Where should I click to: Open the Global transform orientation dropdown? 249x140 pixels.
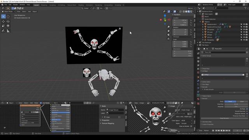86,8
